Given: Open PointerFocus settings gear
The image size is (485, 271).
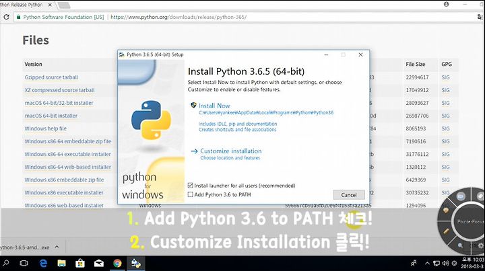Looking at the screenshot, I should tap(480, 245).
